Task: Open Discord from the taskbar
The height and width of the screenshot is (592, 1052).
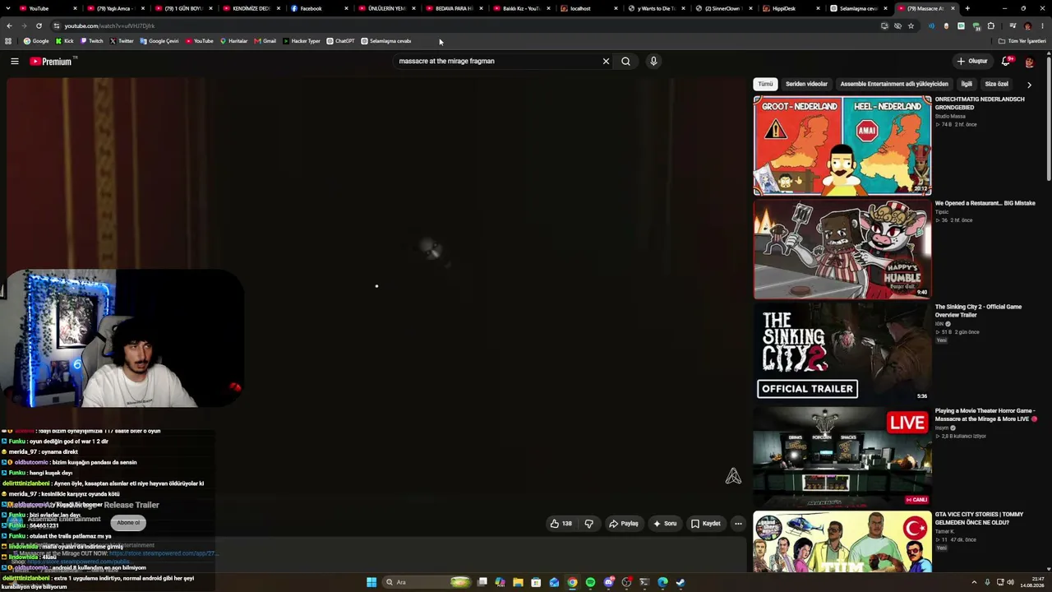Action: pyautogui.click(x=608, y=582)
